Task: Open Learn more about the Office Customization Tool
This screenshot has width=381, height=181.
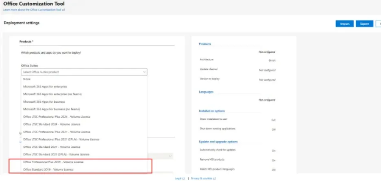Action: click(x=32, y=10)
